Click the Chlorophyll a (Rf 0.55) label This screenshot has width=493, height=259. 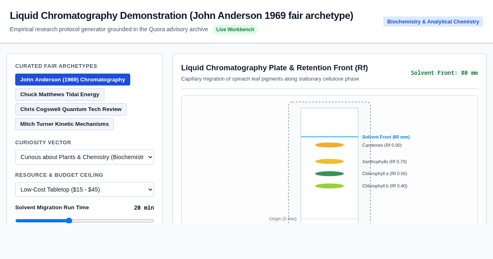click(385, 173)
